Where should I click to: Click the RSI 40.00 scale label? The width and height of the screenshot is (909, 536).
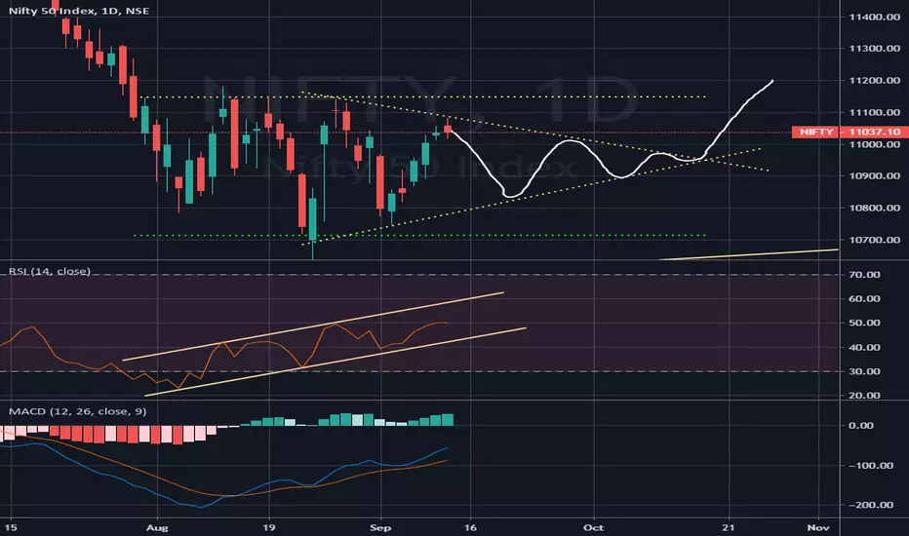coord(864,348)
